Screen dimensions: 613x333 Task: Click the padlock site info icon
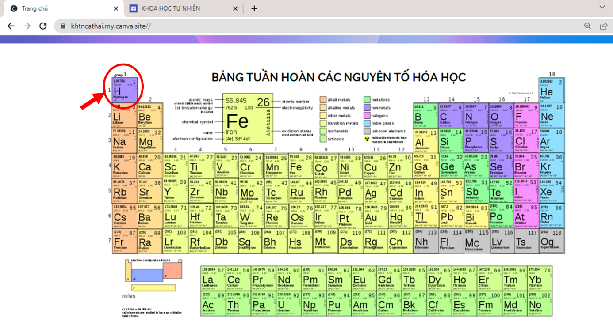click(62, 26)
